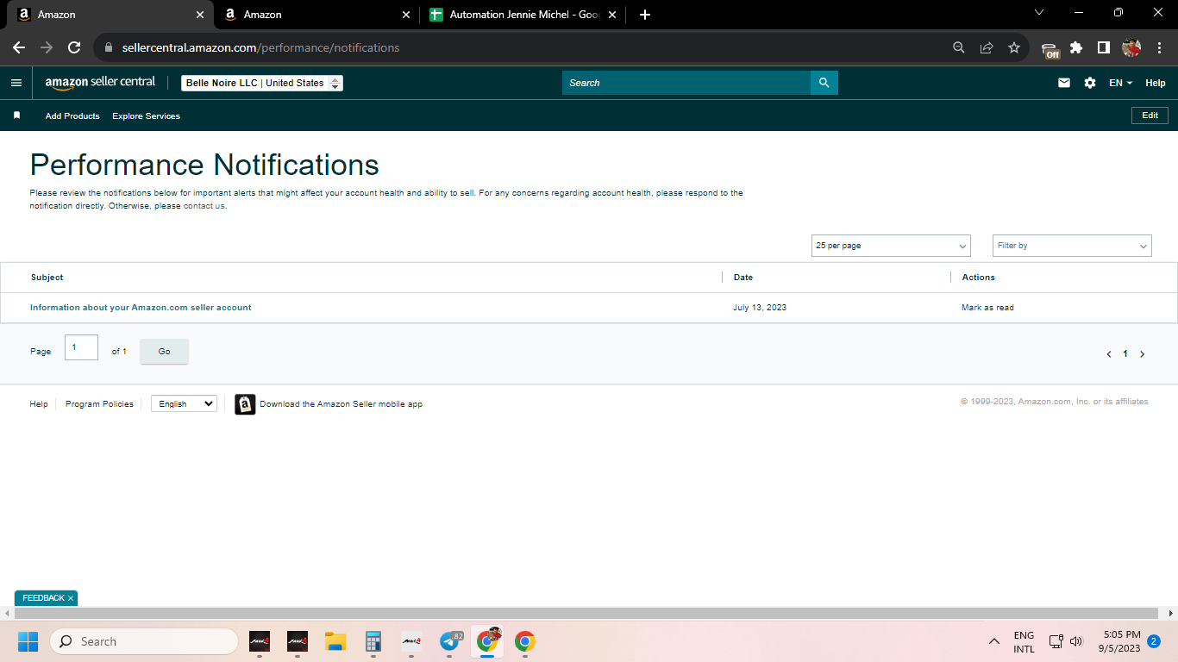Screen dimensions: 1178x662
Task: Click the Go page button
Action: click(164, 352)
